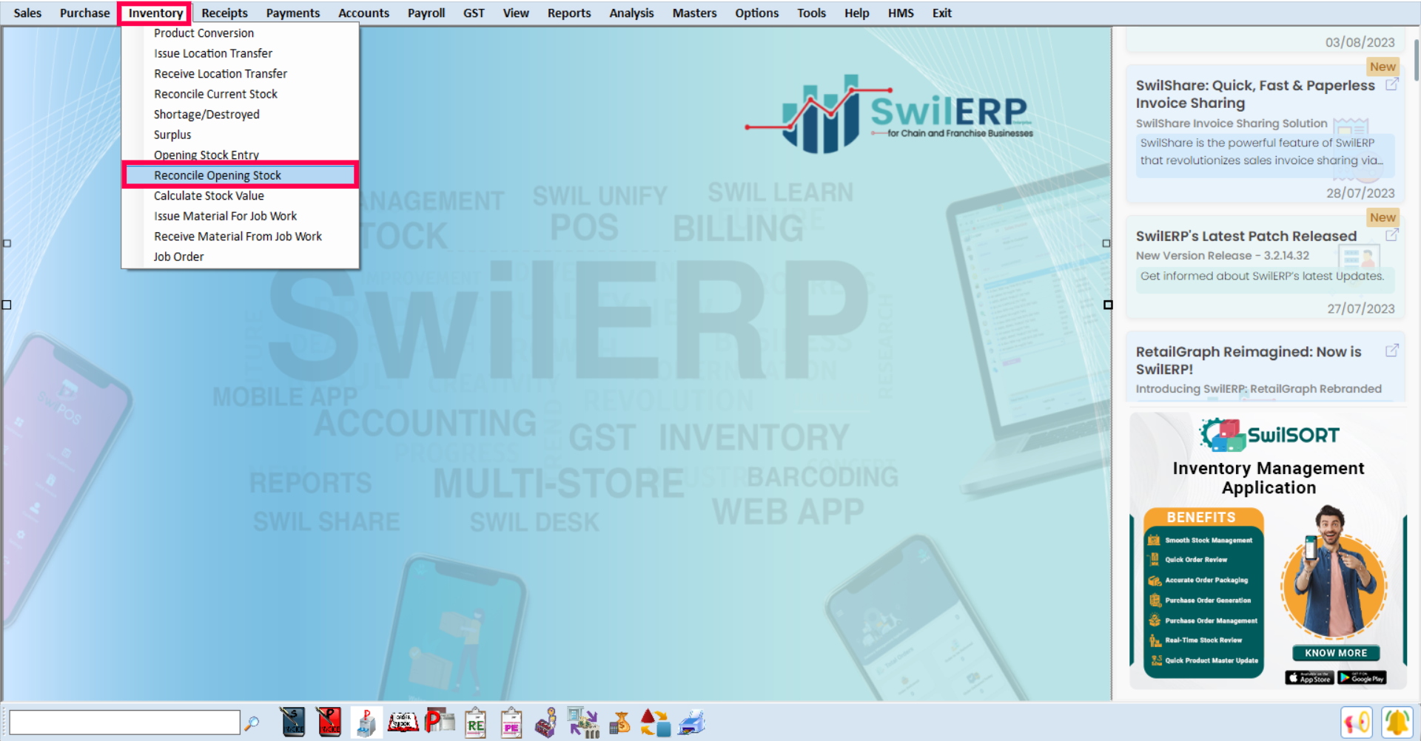The image size is (1421, 741).
Task: Select Reconcile Current Stock
Action: click(241, 94)
